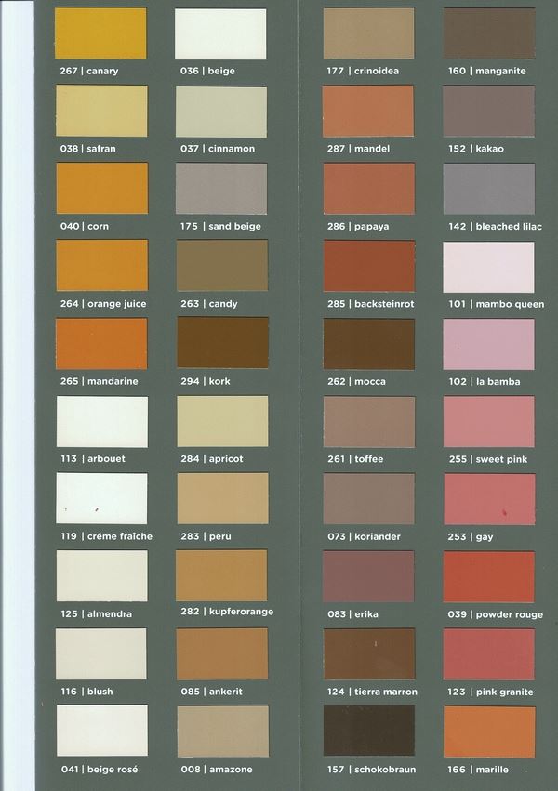
Task: Pick the 036 beige color swatch
Action: point(221,33)
